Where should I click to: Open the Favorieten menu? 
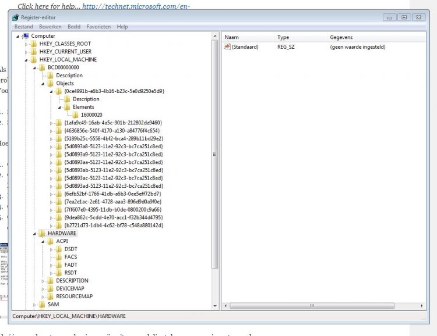[x=98, y=27]
